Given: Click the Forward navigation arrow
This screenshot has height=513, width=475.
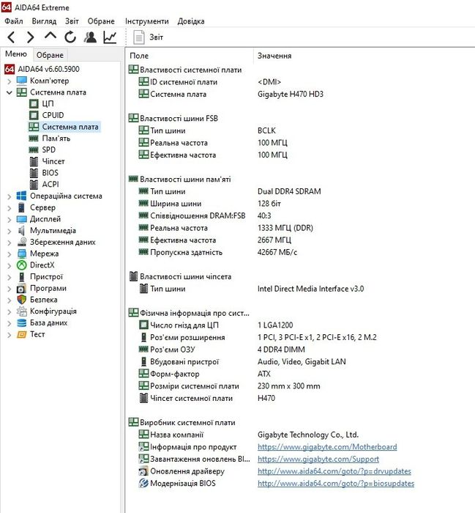Looking at the screenshot, I should point(31,37).
